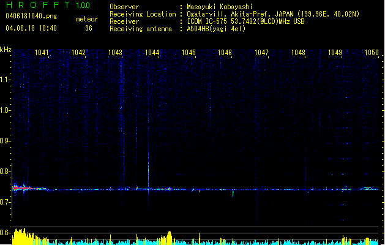The width and height of the screenshot is (385, 245).
Task: Click the 1049 time axis marker
Action: (335, 53)
